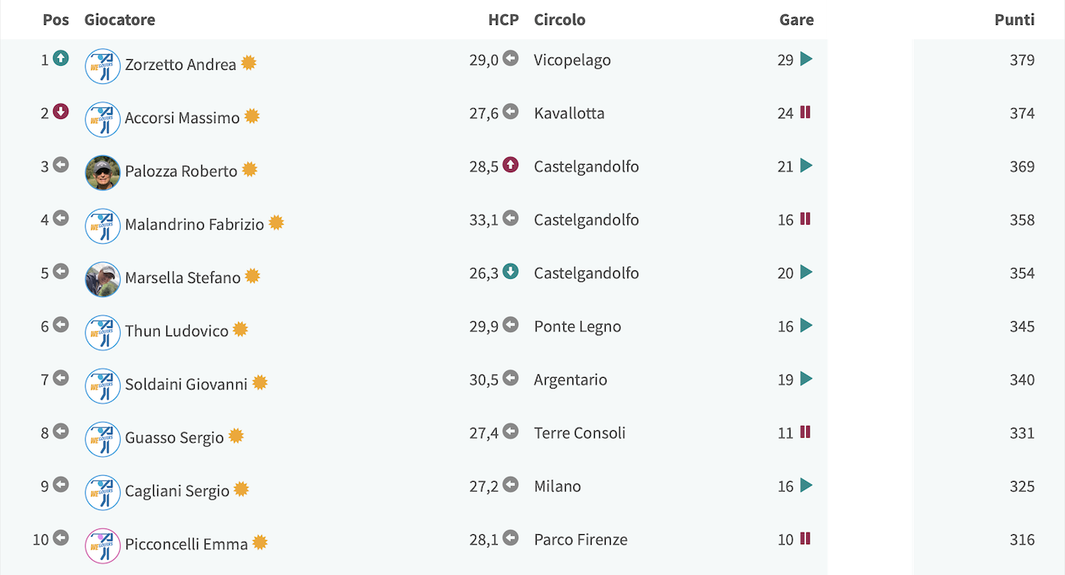1065x575 pixels.
Task: Sort by the HCP column header
Action: pyautogui.click(x=503, y=20)
